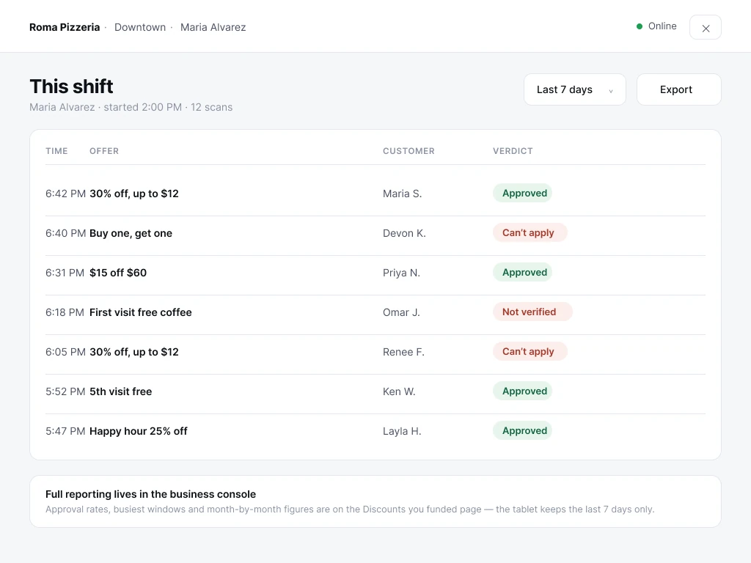
Task: Click the shift summary line showing 12 scans
Action: pos(131,107)
